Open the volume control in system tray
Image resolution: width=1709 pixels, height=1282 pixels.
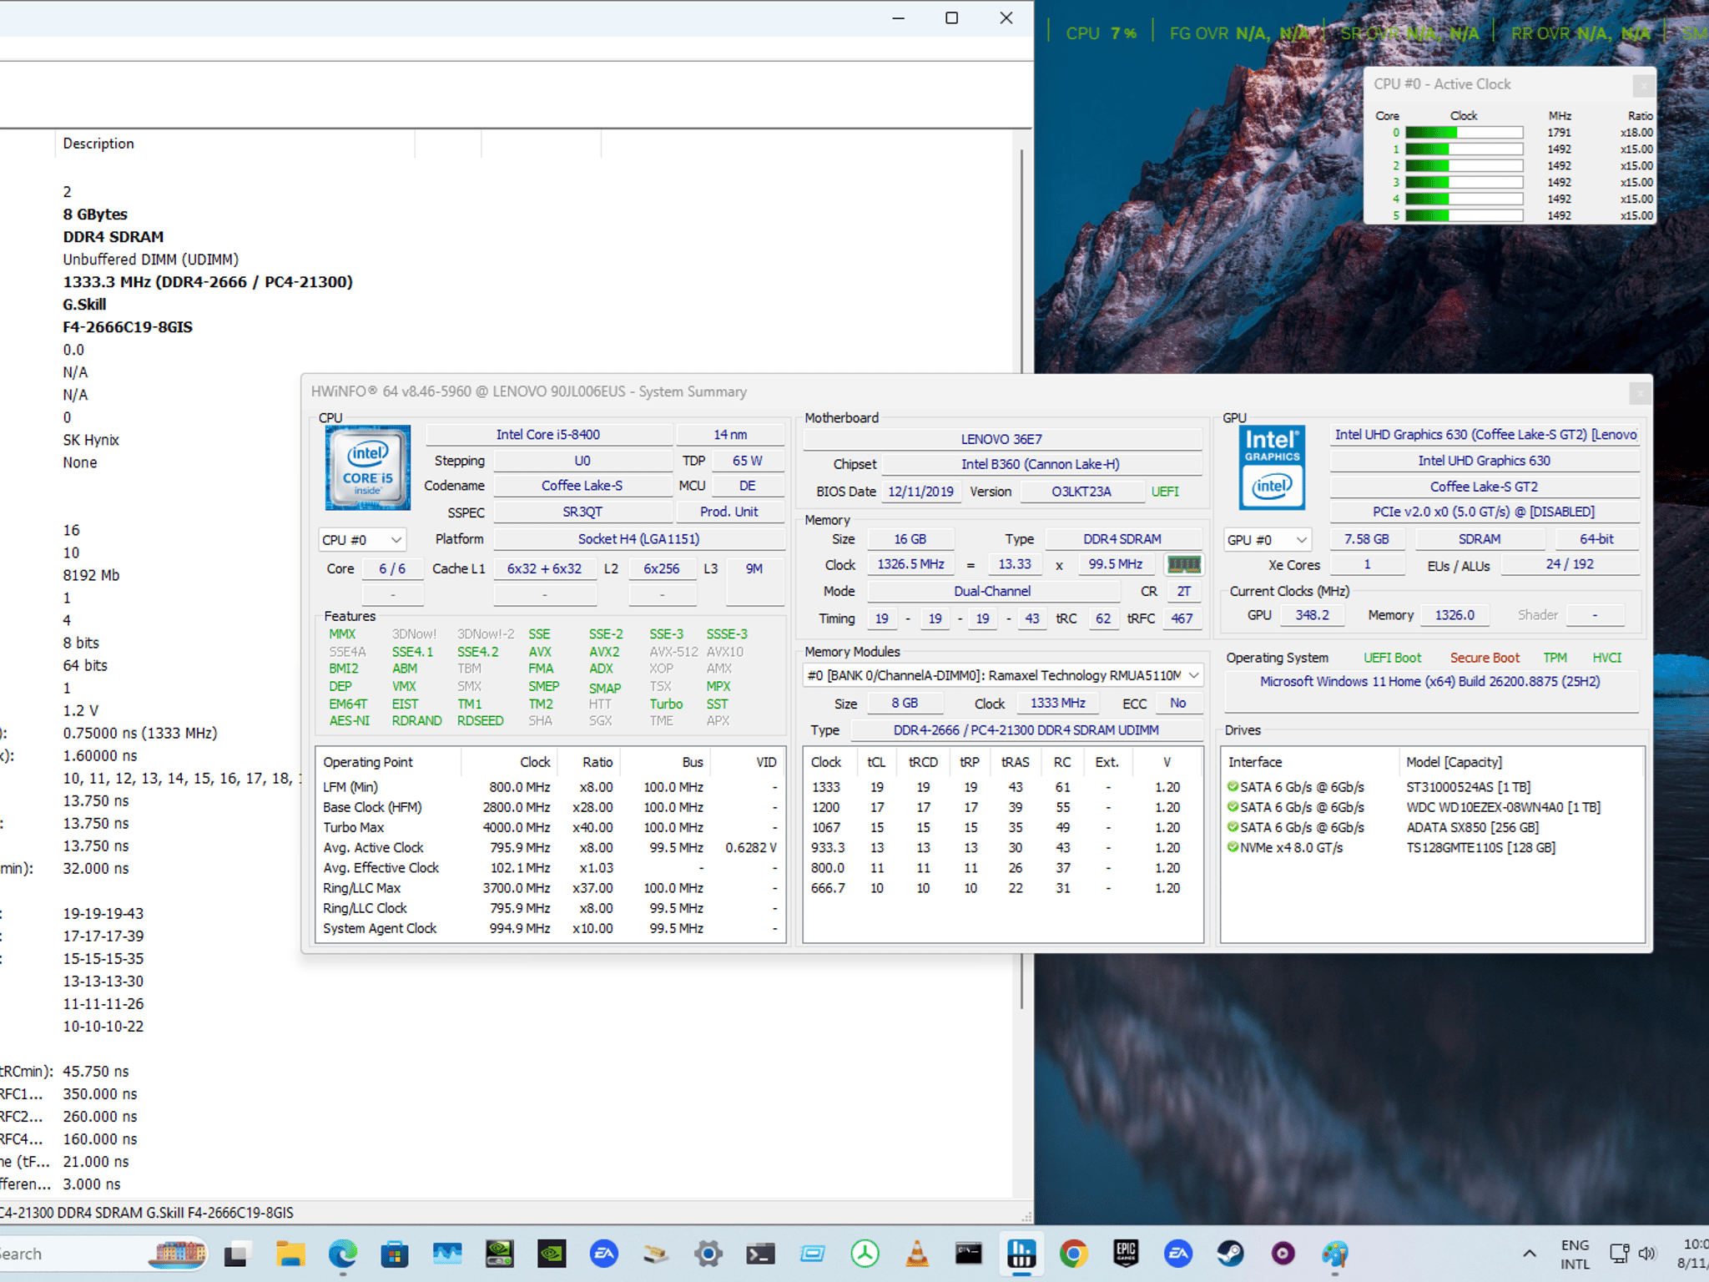click(x=1647, y=1254)
